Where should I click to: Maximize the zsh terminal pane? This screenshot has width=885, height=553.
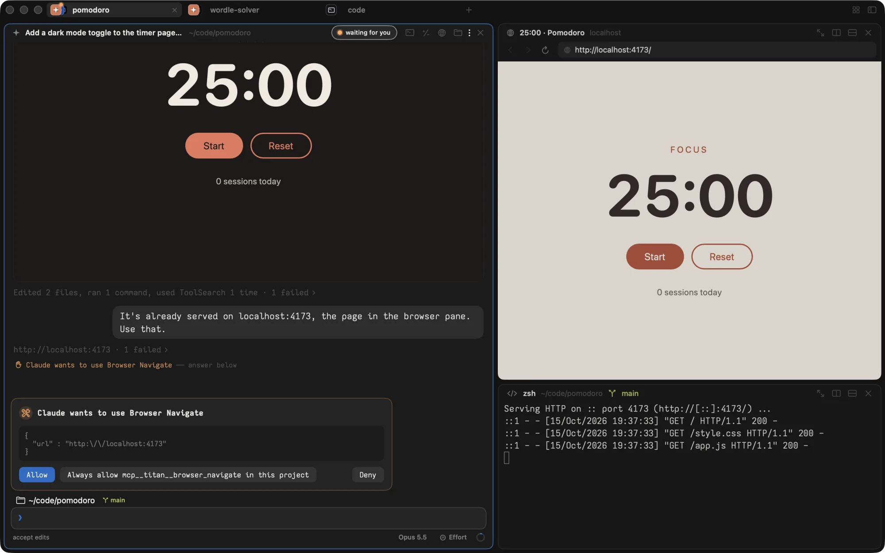[x=820, y=393]
